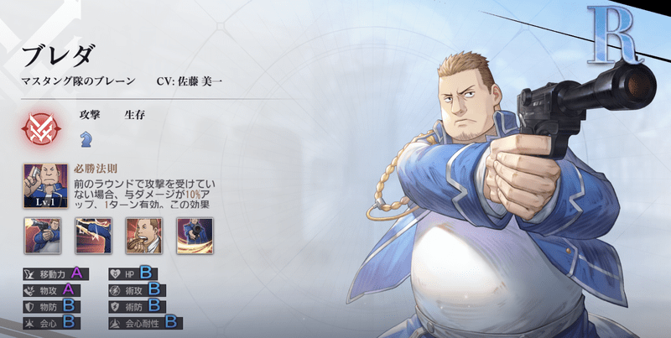This screenshot has height=338, width=671.
Task: Open the Lv.1 必勝法則 skill portrait
Action: 45,185
